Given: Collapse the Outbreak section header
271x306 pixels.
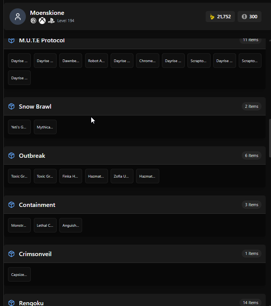Looking at the screenshot, I should (x=135, y=155).
